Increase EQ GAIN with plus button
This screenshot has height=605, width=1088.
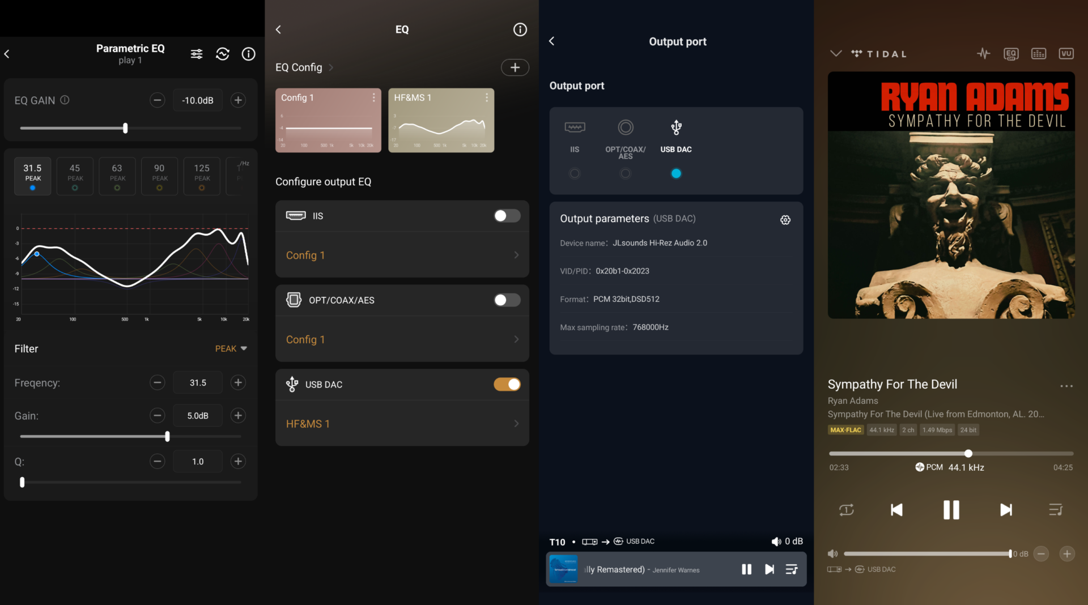pyautogui.click(x=238, y=100)
